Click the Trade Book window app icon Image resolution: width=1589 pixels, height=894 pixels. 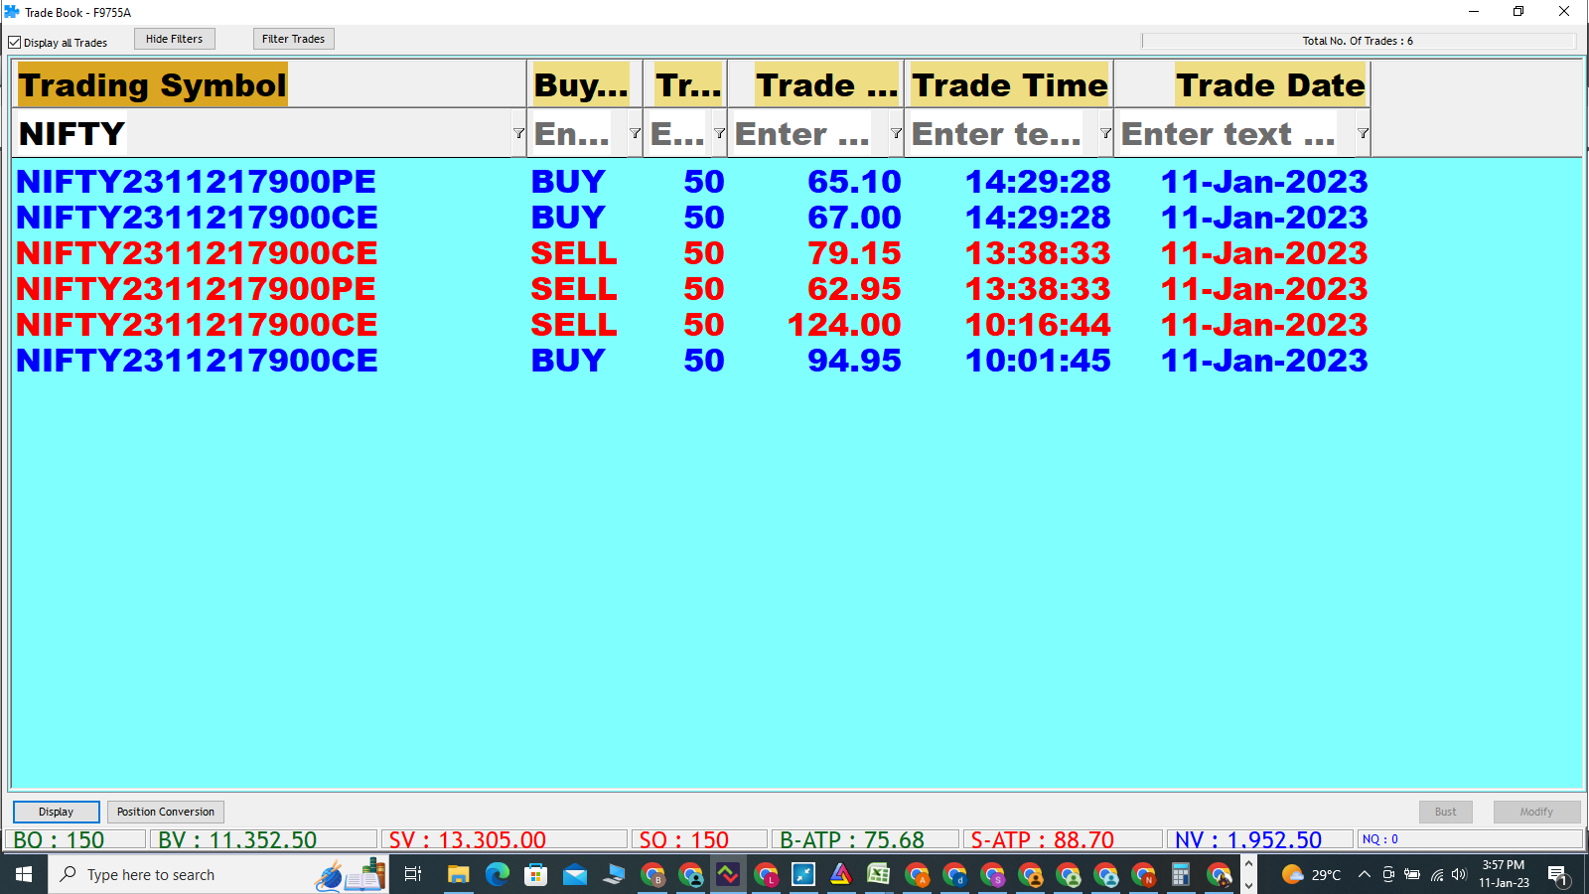[12, 12]
